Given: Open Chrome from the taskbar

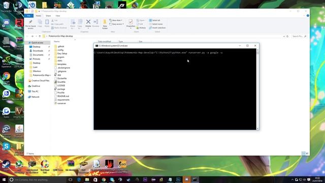Looking at the screenshot, I should coord(104,179).
